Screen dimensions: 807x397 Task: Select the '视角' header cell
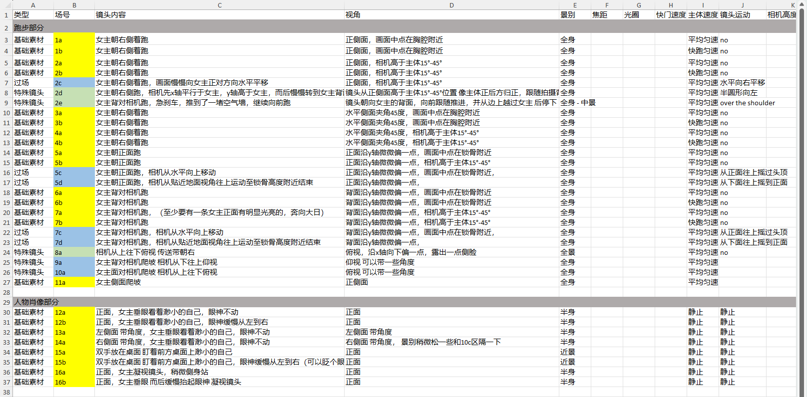coord(451,15)
